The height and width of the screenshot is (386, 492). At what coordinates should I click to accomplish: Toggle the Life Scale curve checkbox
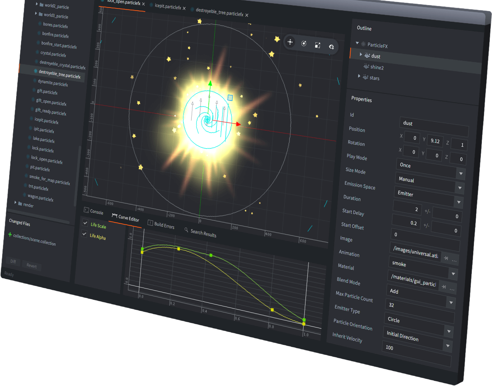pyautogui.click(x=85, y=223)
